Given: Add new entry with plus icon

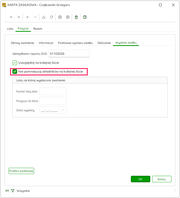Looking at the screenshot, I should click(27, 17).
